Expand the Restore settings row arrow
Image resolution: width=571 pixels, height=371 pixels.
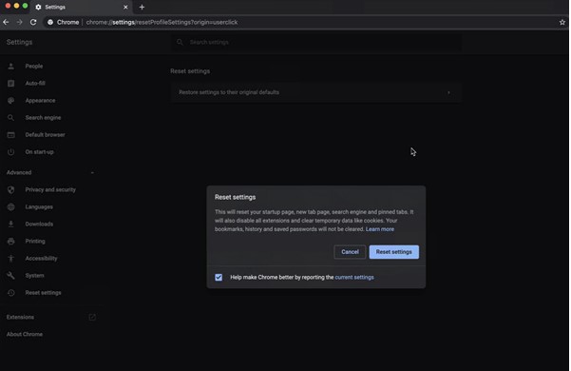448,92
